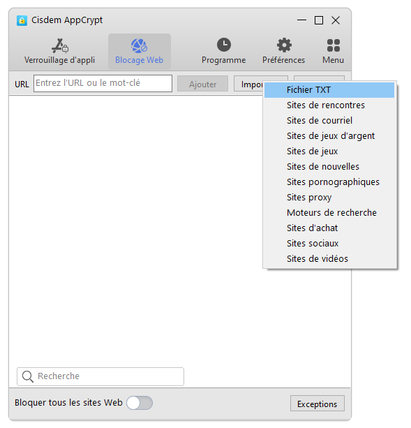This screenshot has width=411, height=428.
Task: Open the Verrouillage d'appli tab icon
Action: 60,45
